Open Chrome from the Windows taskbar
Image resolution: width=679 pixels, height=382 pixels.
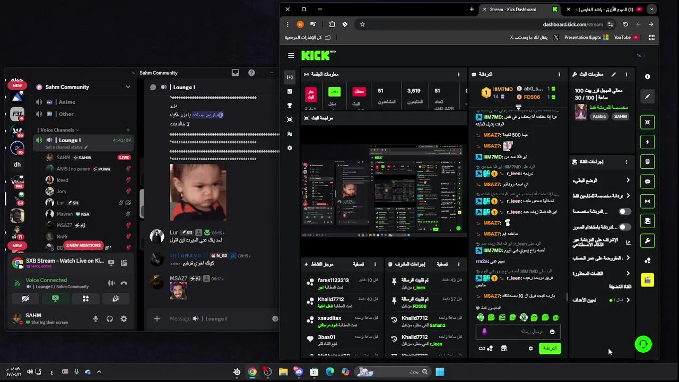point(252,372)
